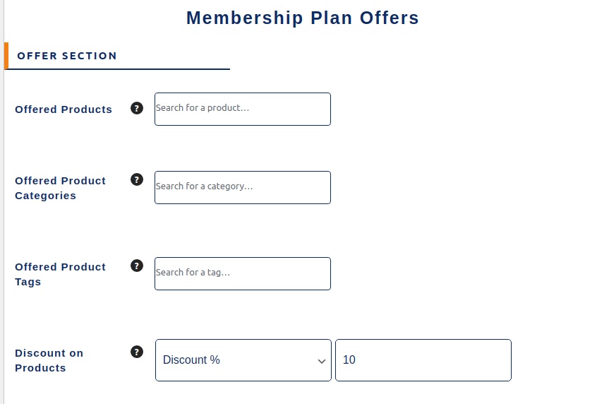The width and height of the screenshot is (597, 404).
Task: Click the gray vertical strip at the left edge
Action: point(2,202)
